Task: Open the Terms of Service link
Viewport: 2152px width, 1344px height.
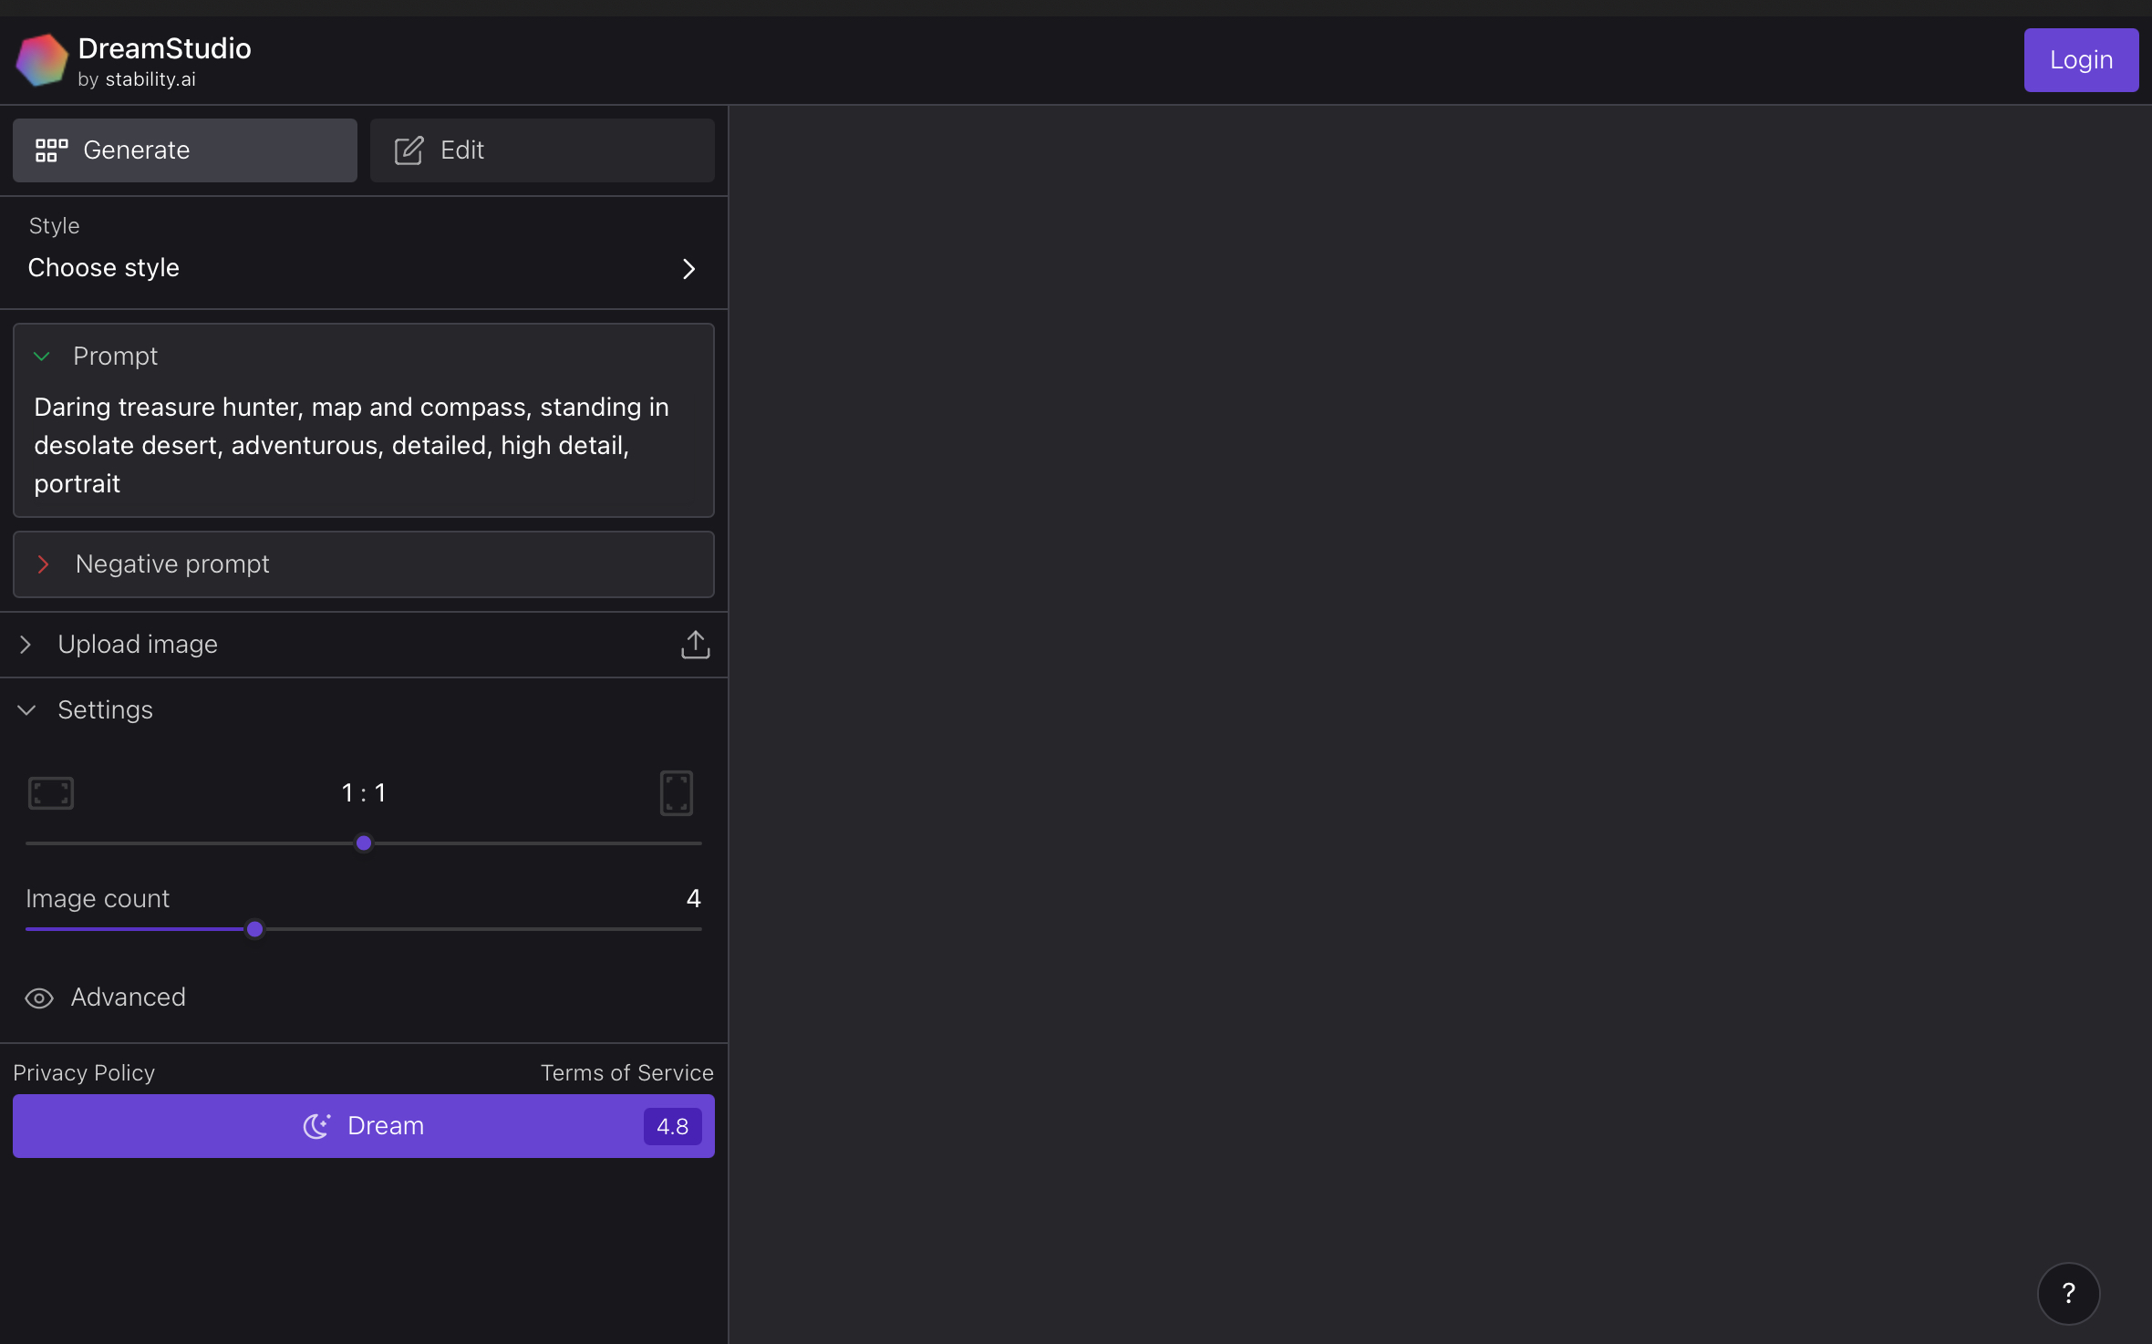Action: point(627,1073)
